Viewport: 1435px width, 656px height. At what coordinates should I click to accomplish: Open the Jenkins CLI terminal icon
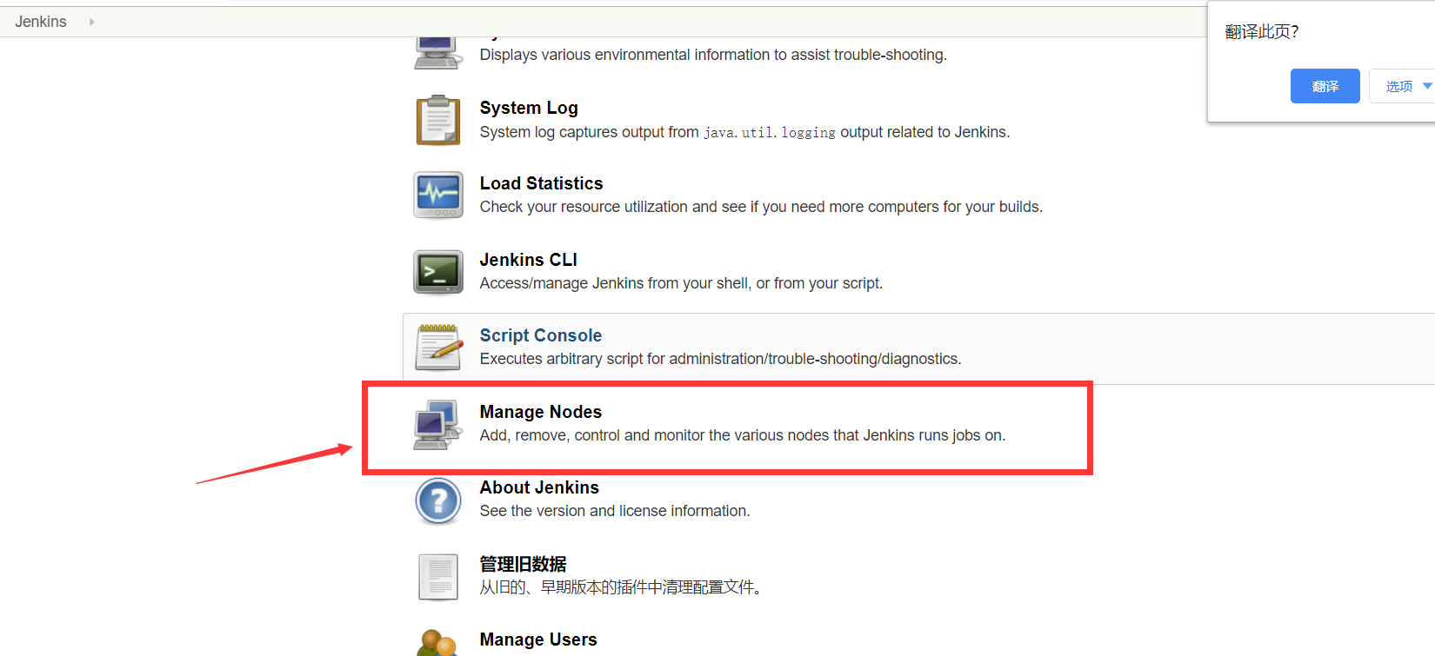[437, 272]
